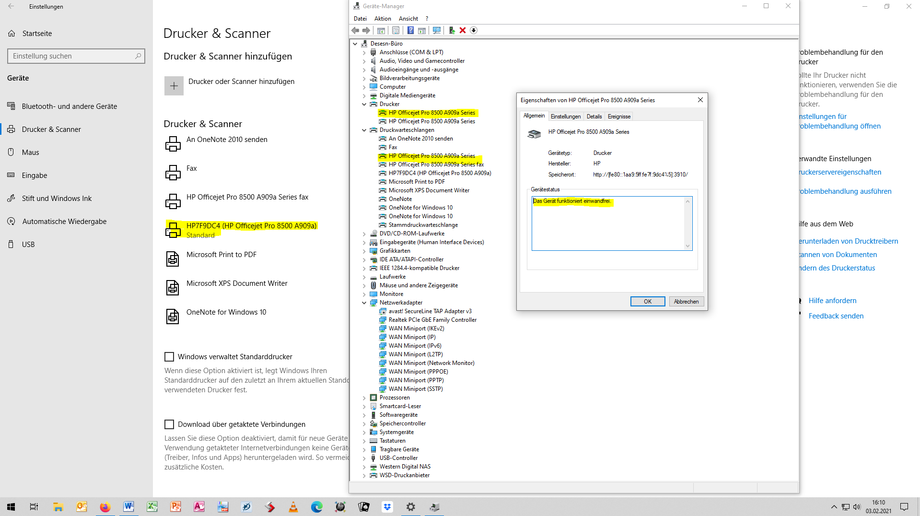Viewport: 920px width, 516px height.
Task: Click in the Einstellung suchen field
Action: 76,56
